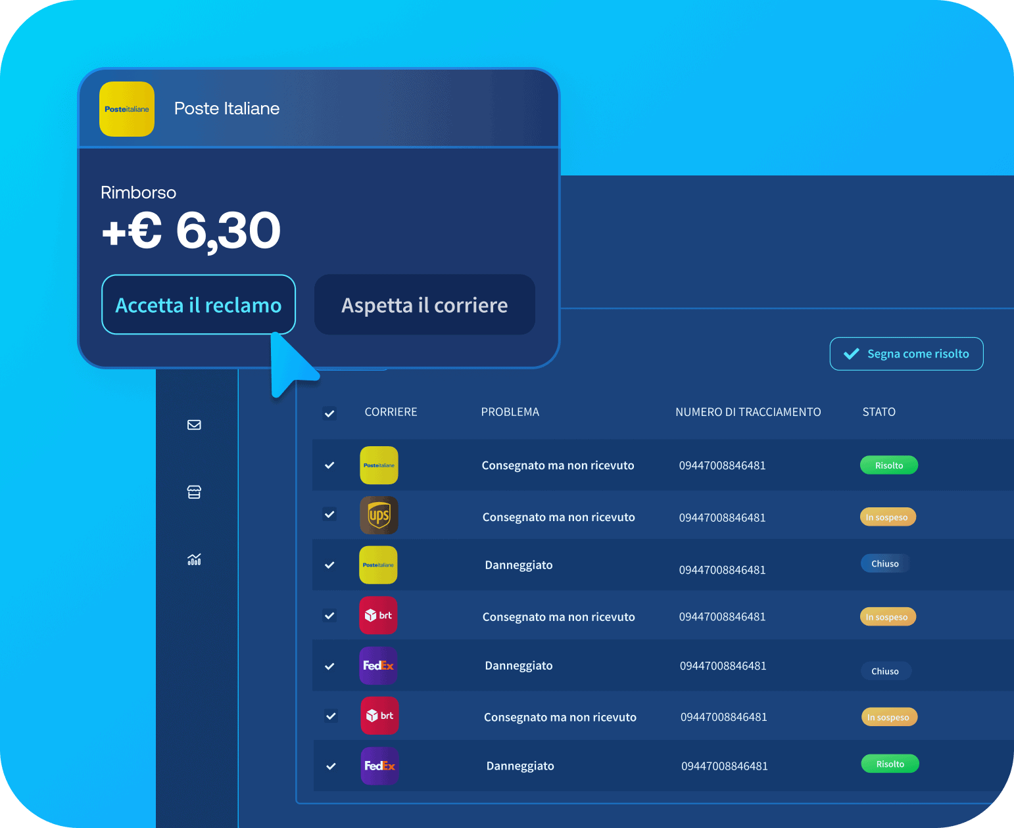Toggle checkbox for the FedEx Chiuso row

pos(330,666)
